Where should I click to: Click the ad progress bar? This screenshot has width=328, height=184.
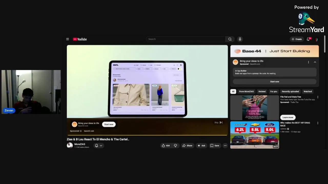(x=147, y=135)
